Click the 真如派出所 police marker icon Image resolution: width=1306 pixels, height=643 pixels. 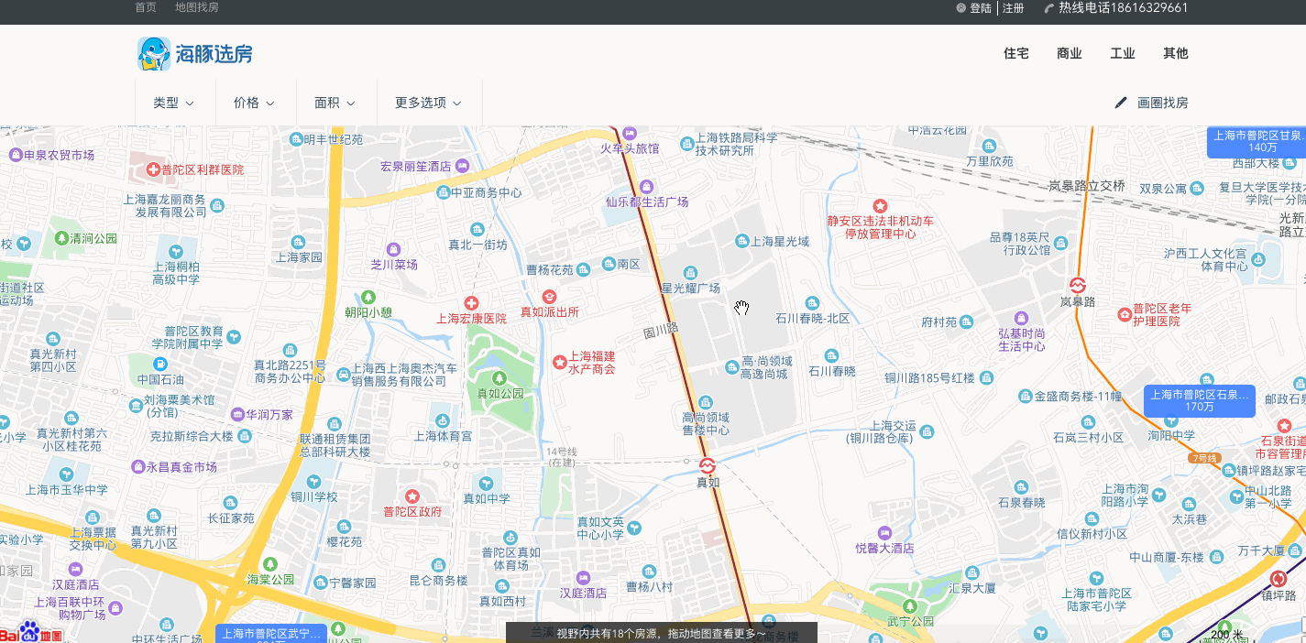click(549, 296)
